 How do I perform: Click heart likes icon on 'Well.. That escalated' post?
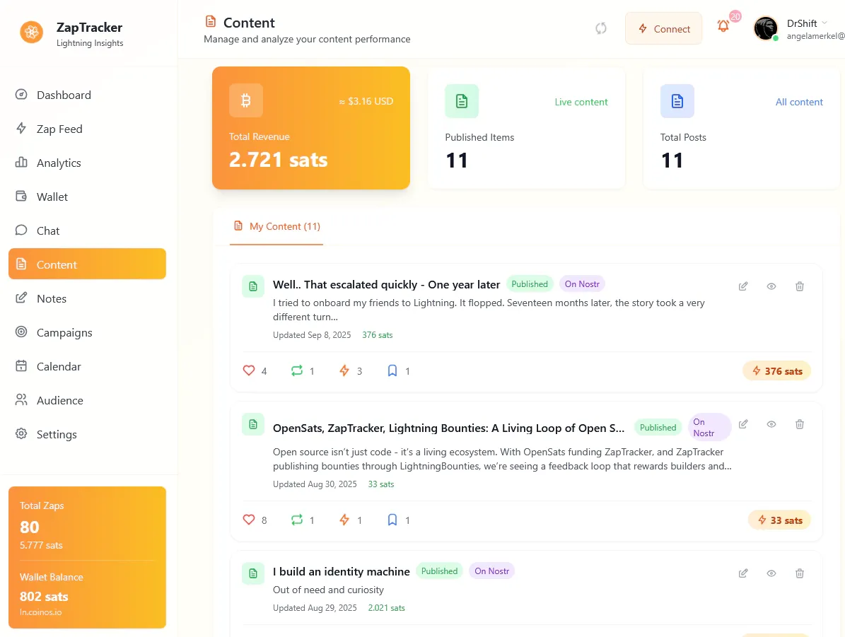pyautogui.click(x=248, y=370)
